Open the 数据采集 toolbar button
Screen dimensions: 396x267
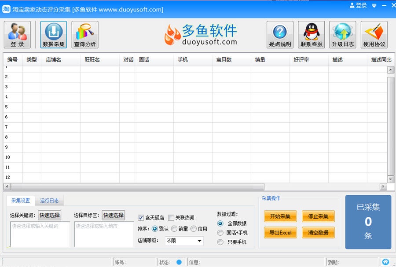(x=54, y=35)
